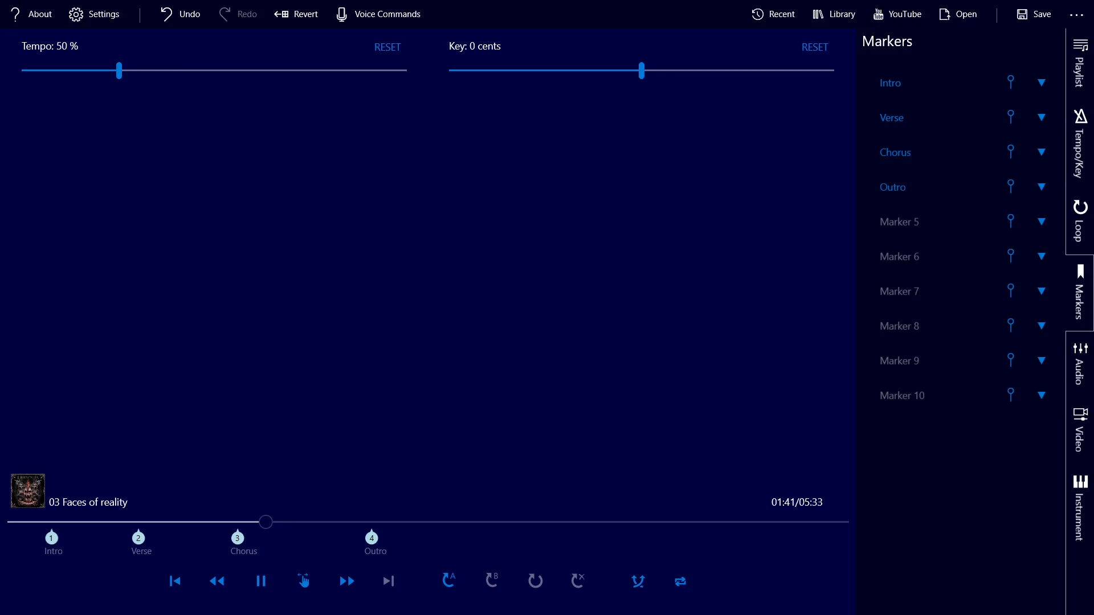
Task: Expand the Marker 8 dropdown arrow
Action: (x=1041, y=326)
